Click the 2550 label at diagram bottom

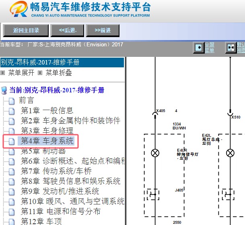coord(177,222)
